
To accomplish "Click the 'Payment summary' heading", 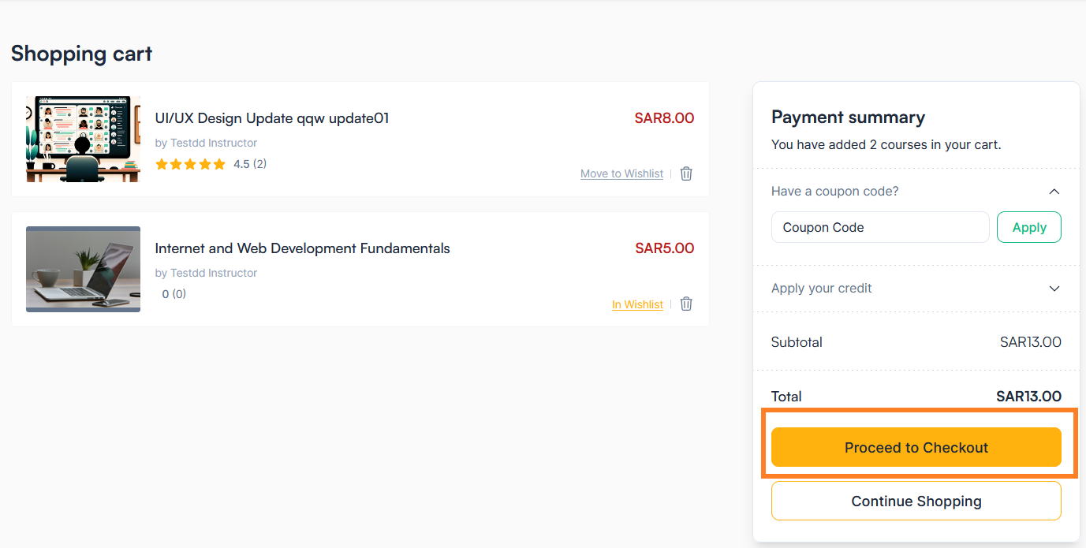I will (x=848, y=117).
